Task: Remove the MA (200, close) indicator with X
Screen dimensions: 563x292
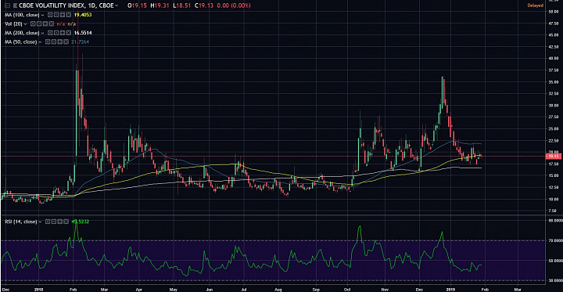Action: point(68,33)
